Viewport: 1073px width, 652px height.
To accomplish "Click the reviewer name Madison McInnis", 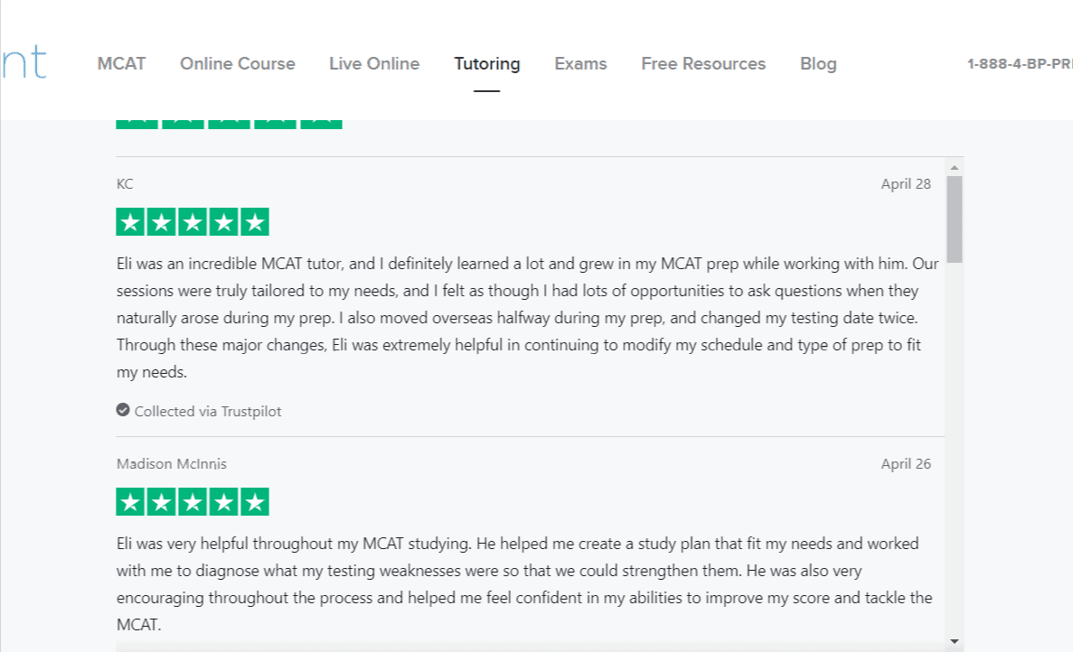I will point(172,464).
